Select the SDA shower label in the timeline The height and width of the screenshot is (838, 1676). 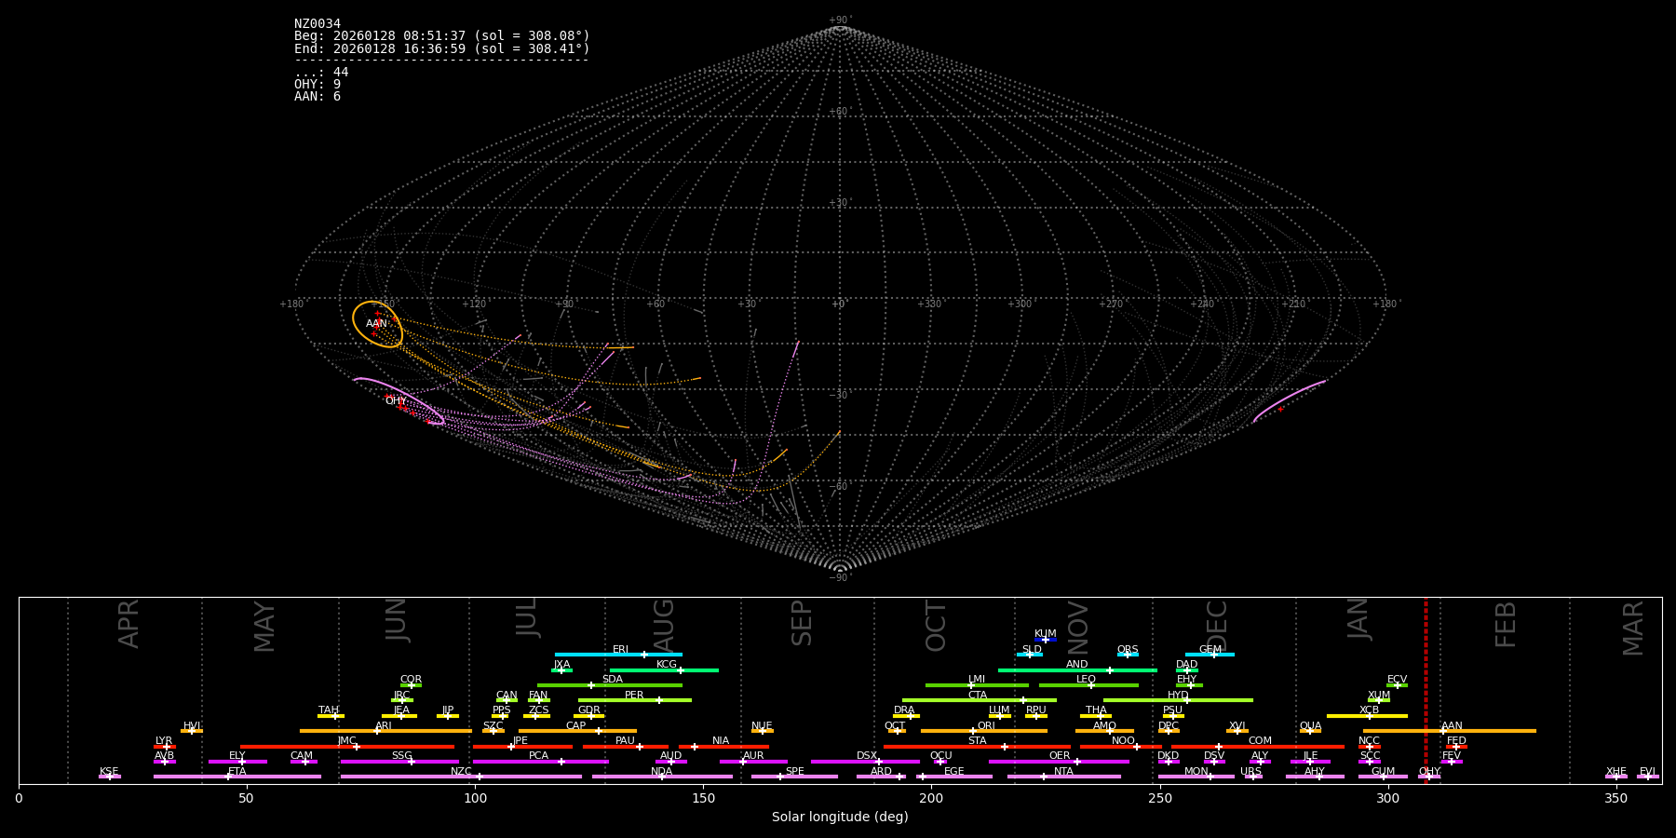pos(613,680)
